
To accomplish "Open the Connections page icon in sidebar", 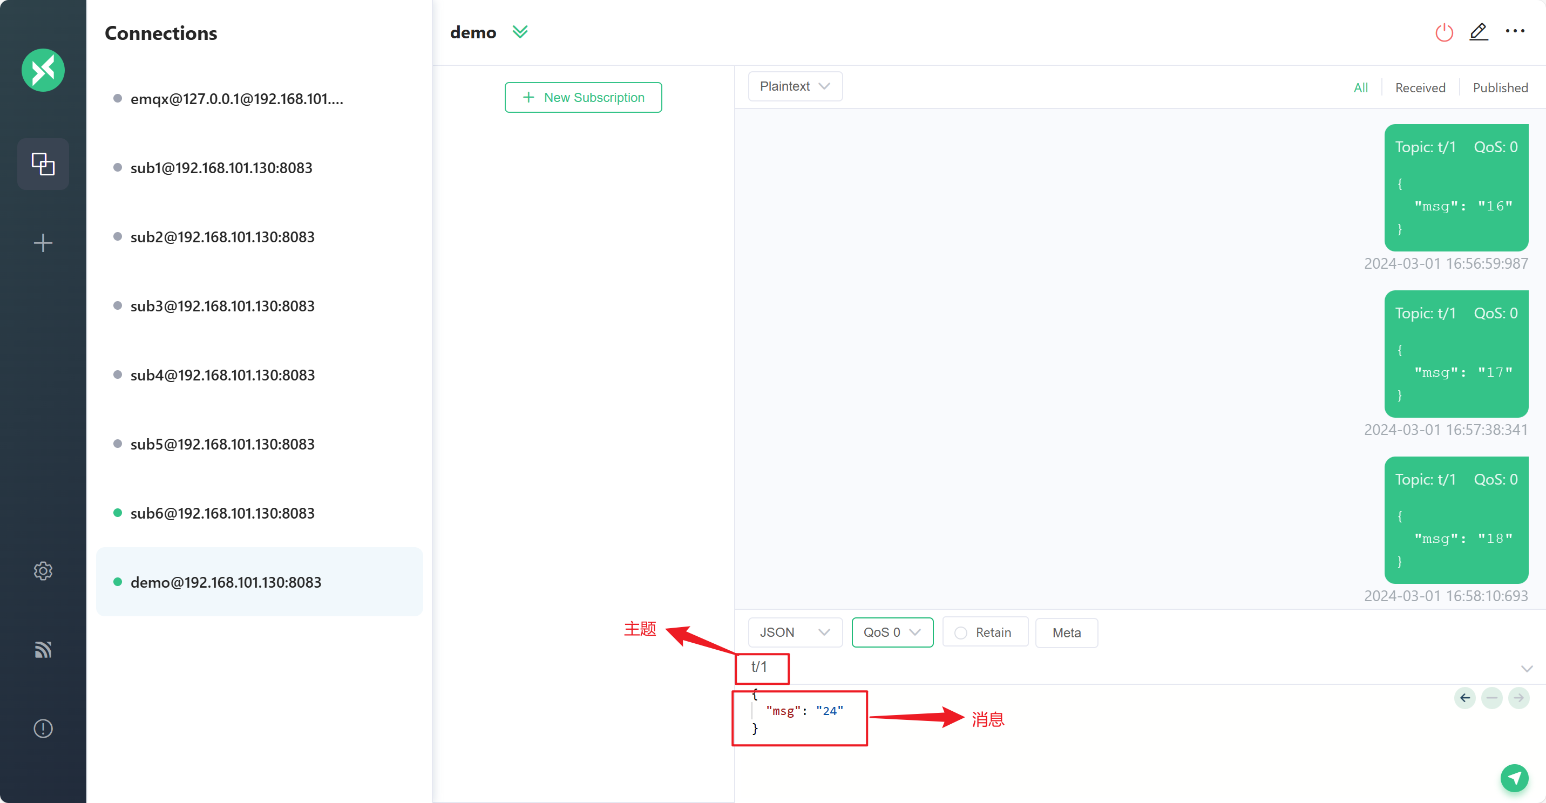I will click(43, 164).
